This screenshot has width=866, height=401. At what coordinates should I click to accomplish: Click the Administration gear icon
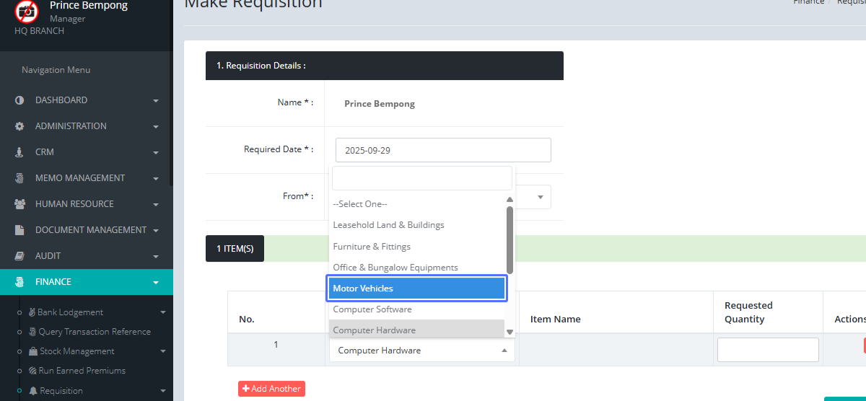coord(19,126)
